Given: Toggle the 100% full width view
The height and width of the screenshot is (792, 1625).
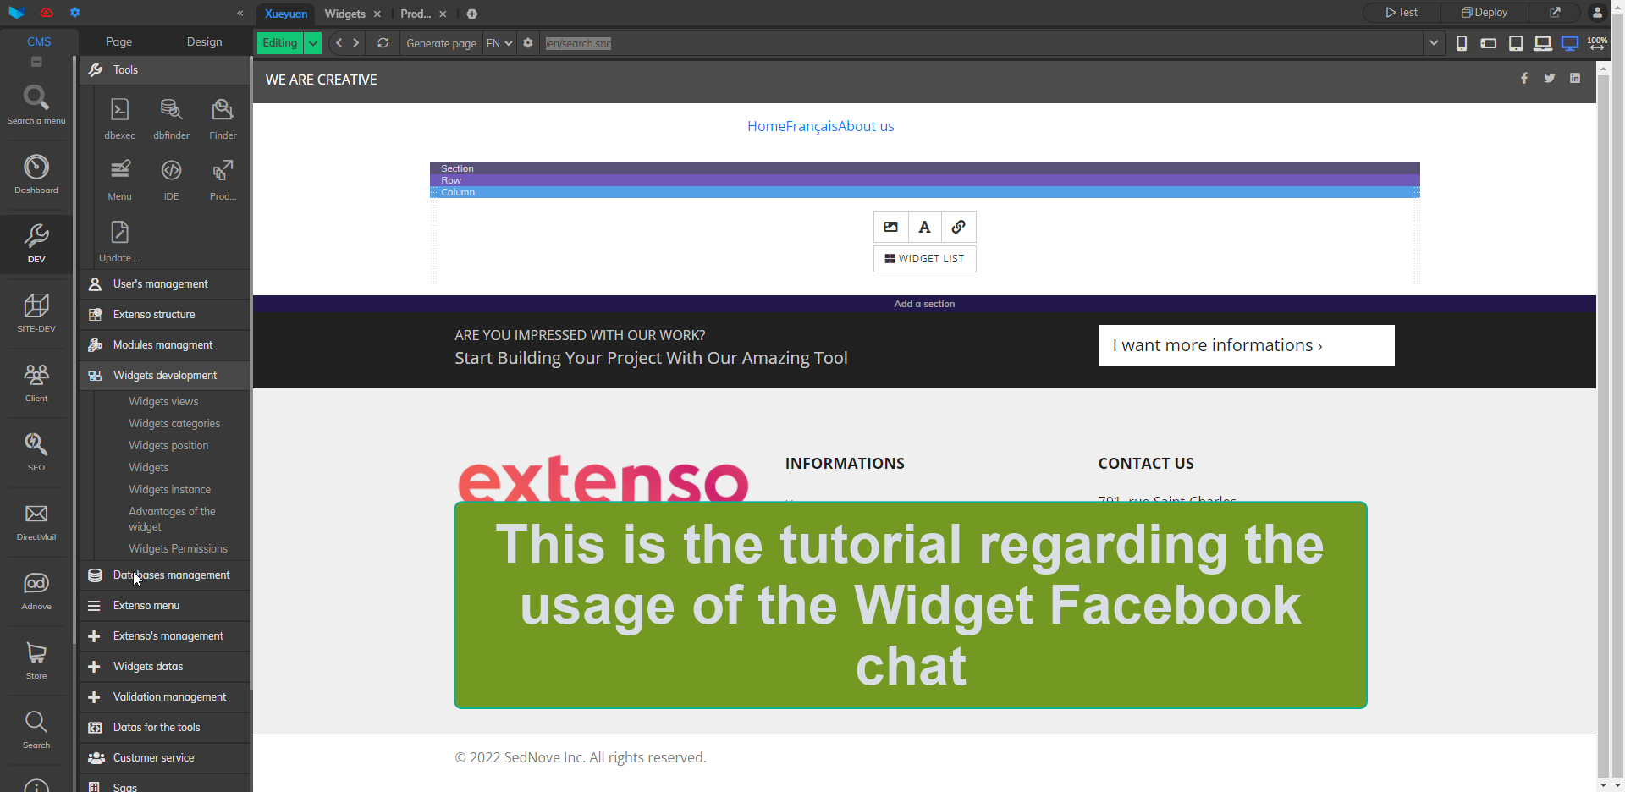Looking at the screenshot, I should coord(1597,43).
